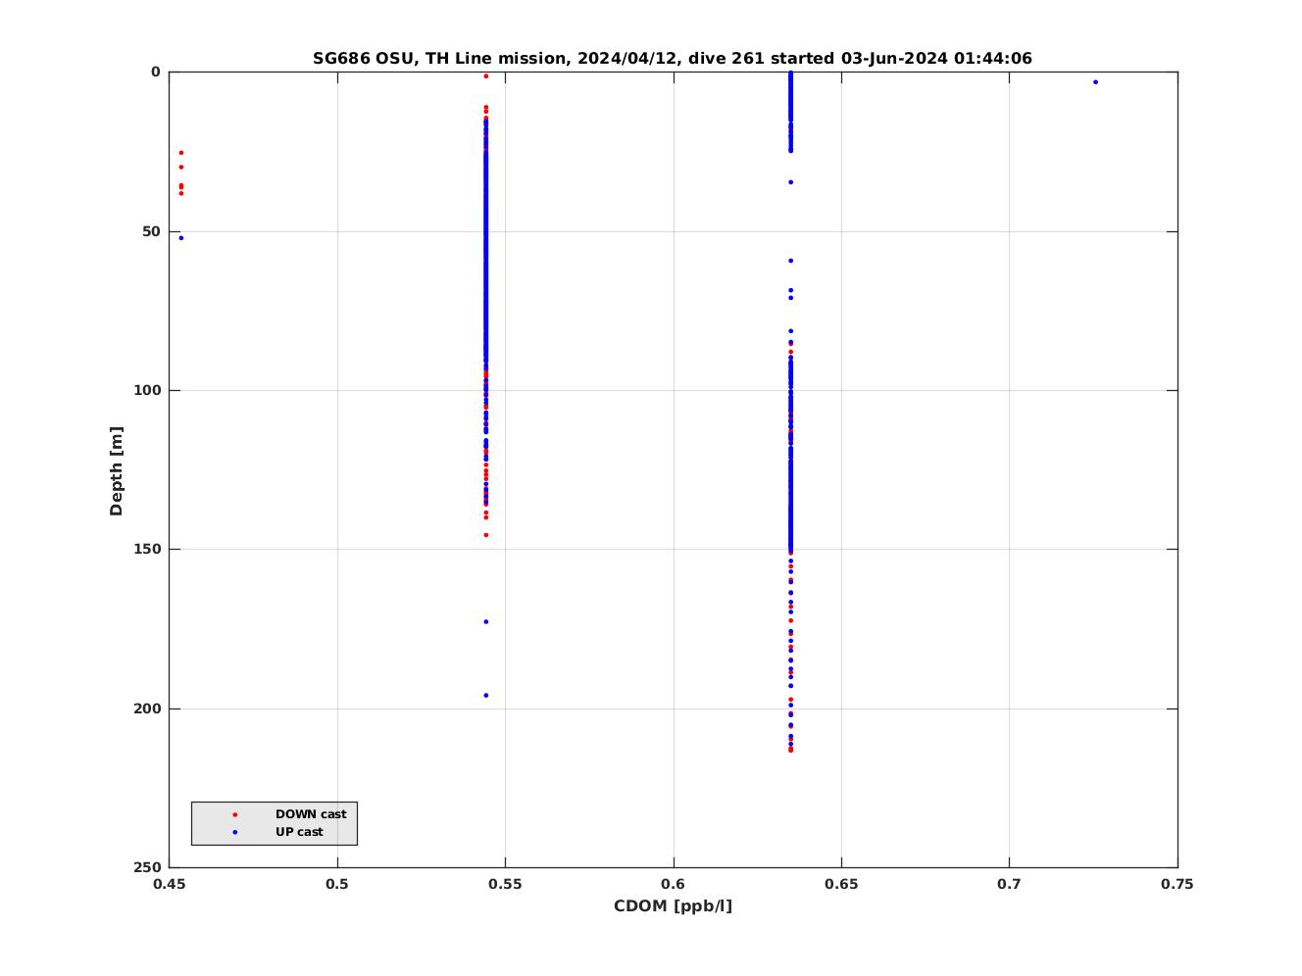The height and width of the screenshot is (976, 1302).
Task: Click the red DOWN cast legend marker
Action: coord(234,814)
